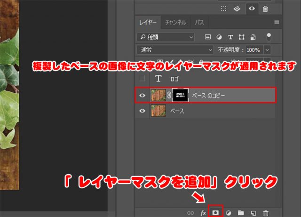Select the ベース layer name

click(177, 111)
